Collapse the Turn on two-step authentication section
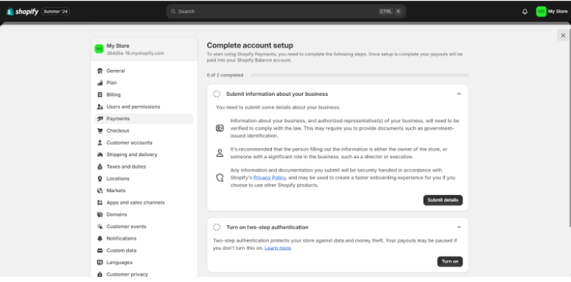The width and height of the screenshot is (571, 282). (459, 228)
